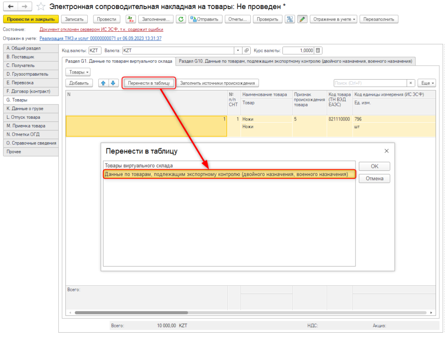Open the Заполнение... menu button
Image resolution: width=445 pixels, height=337 pixels.
[x=156, y=19]
